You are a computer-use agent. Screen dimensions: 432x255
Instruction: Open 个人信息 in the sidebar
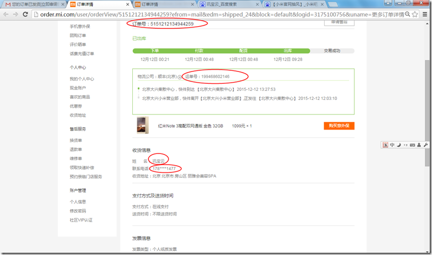(78, 202)
